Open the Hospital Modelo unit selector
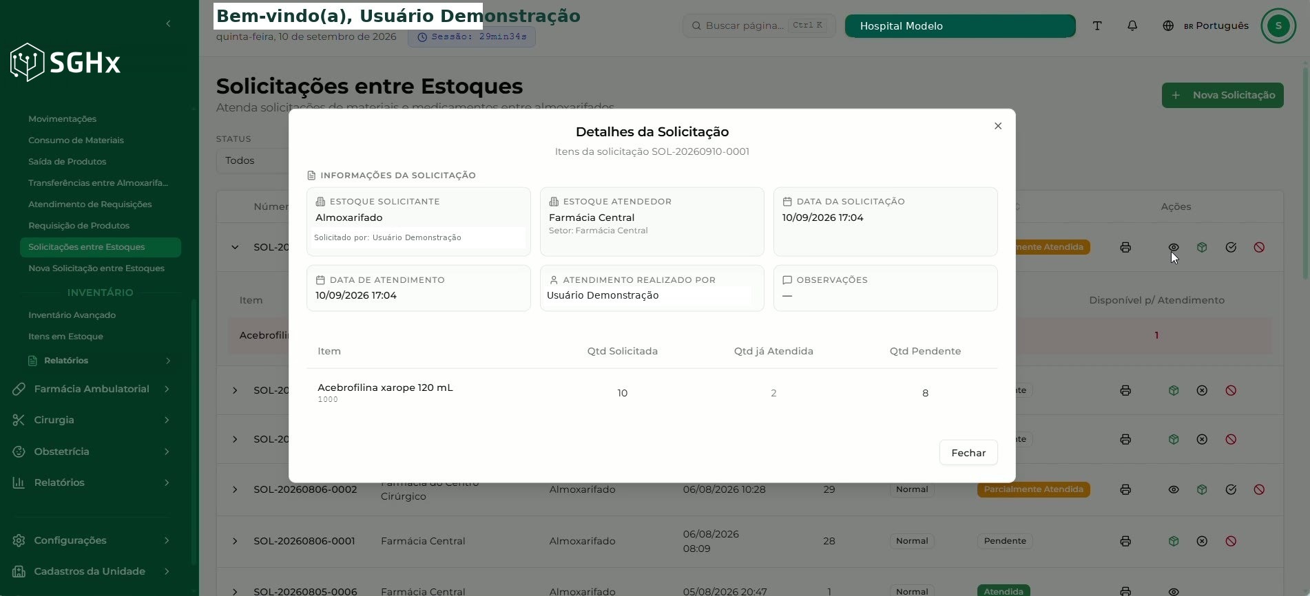The image size is (1310, 596). [x=960, y=25]
